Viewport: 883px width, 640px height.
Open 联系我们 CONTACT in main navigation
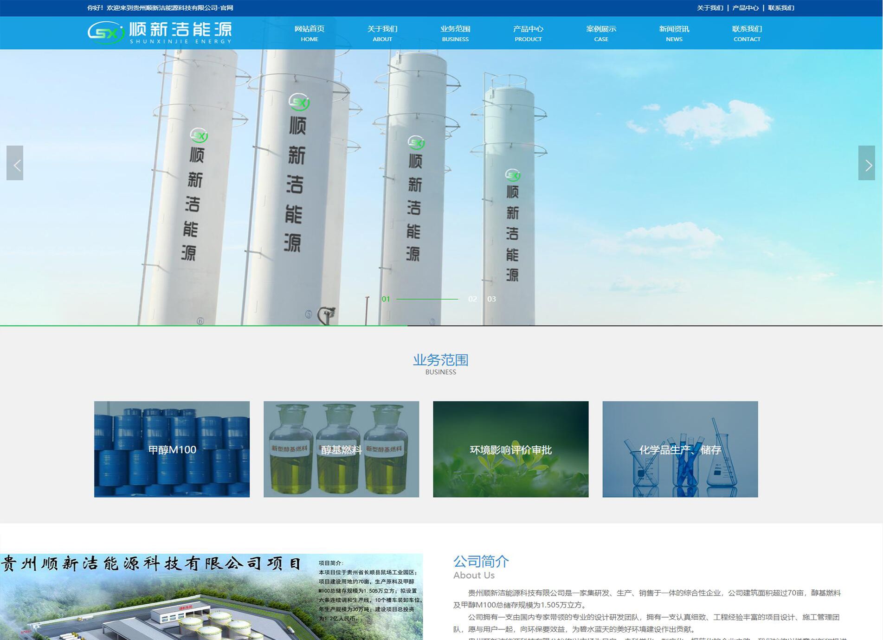(x=747, y=33)
